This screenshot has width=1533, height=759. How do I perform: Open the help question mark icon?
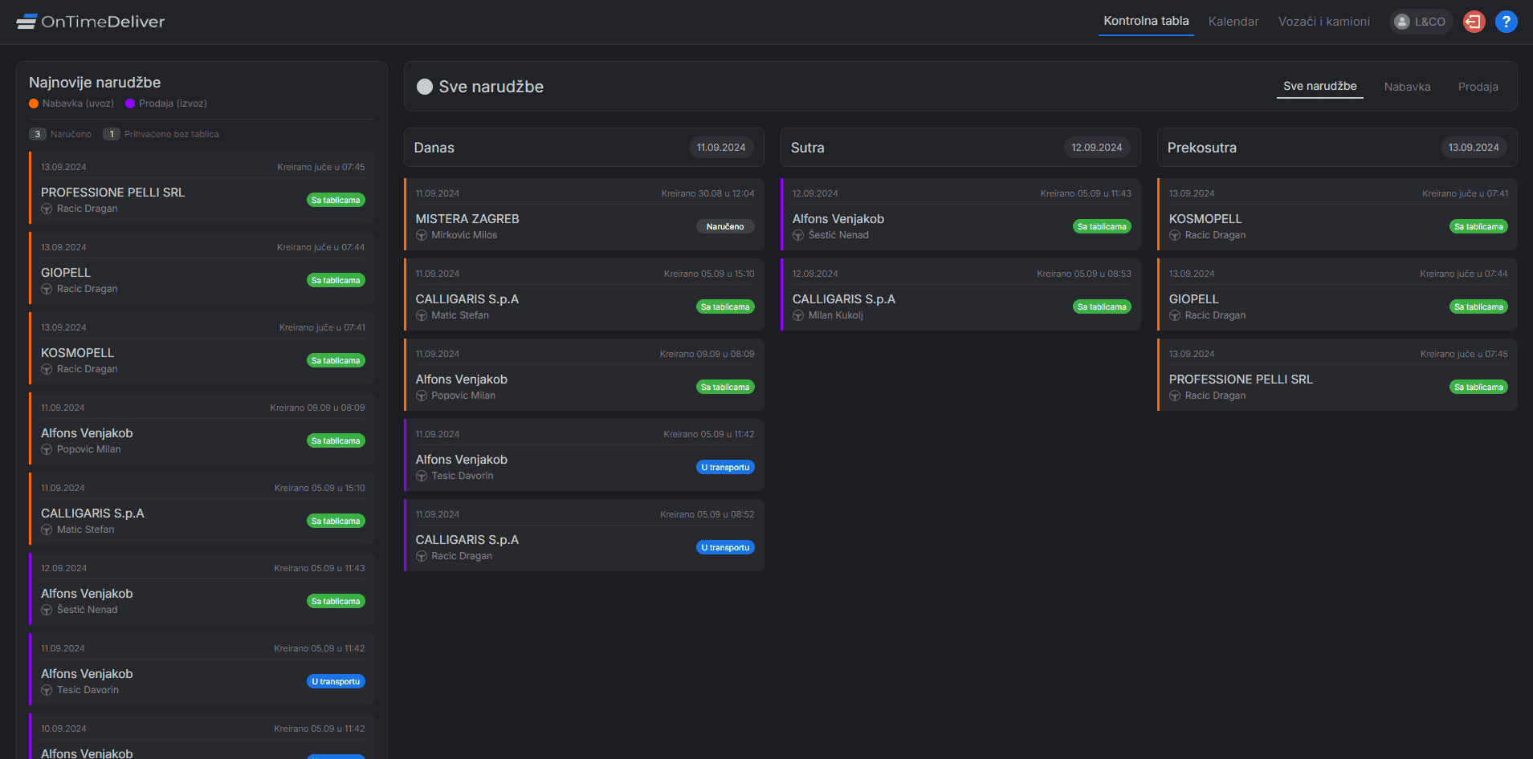click(1506, 22)
